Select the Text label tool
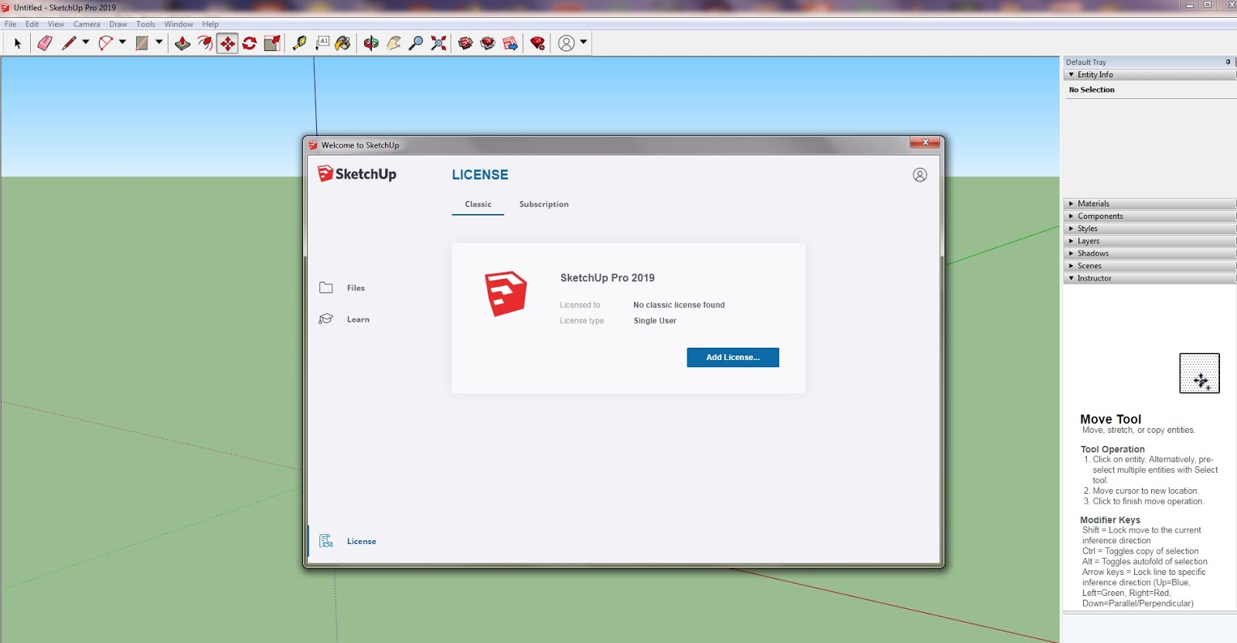Screen dimensions: 1237x643 322,43
